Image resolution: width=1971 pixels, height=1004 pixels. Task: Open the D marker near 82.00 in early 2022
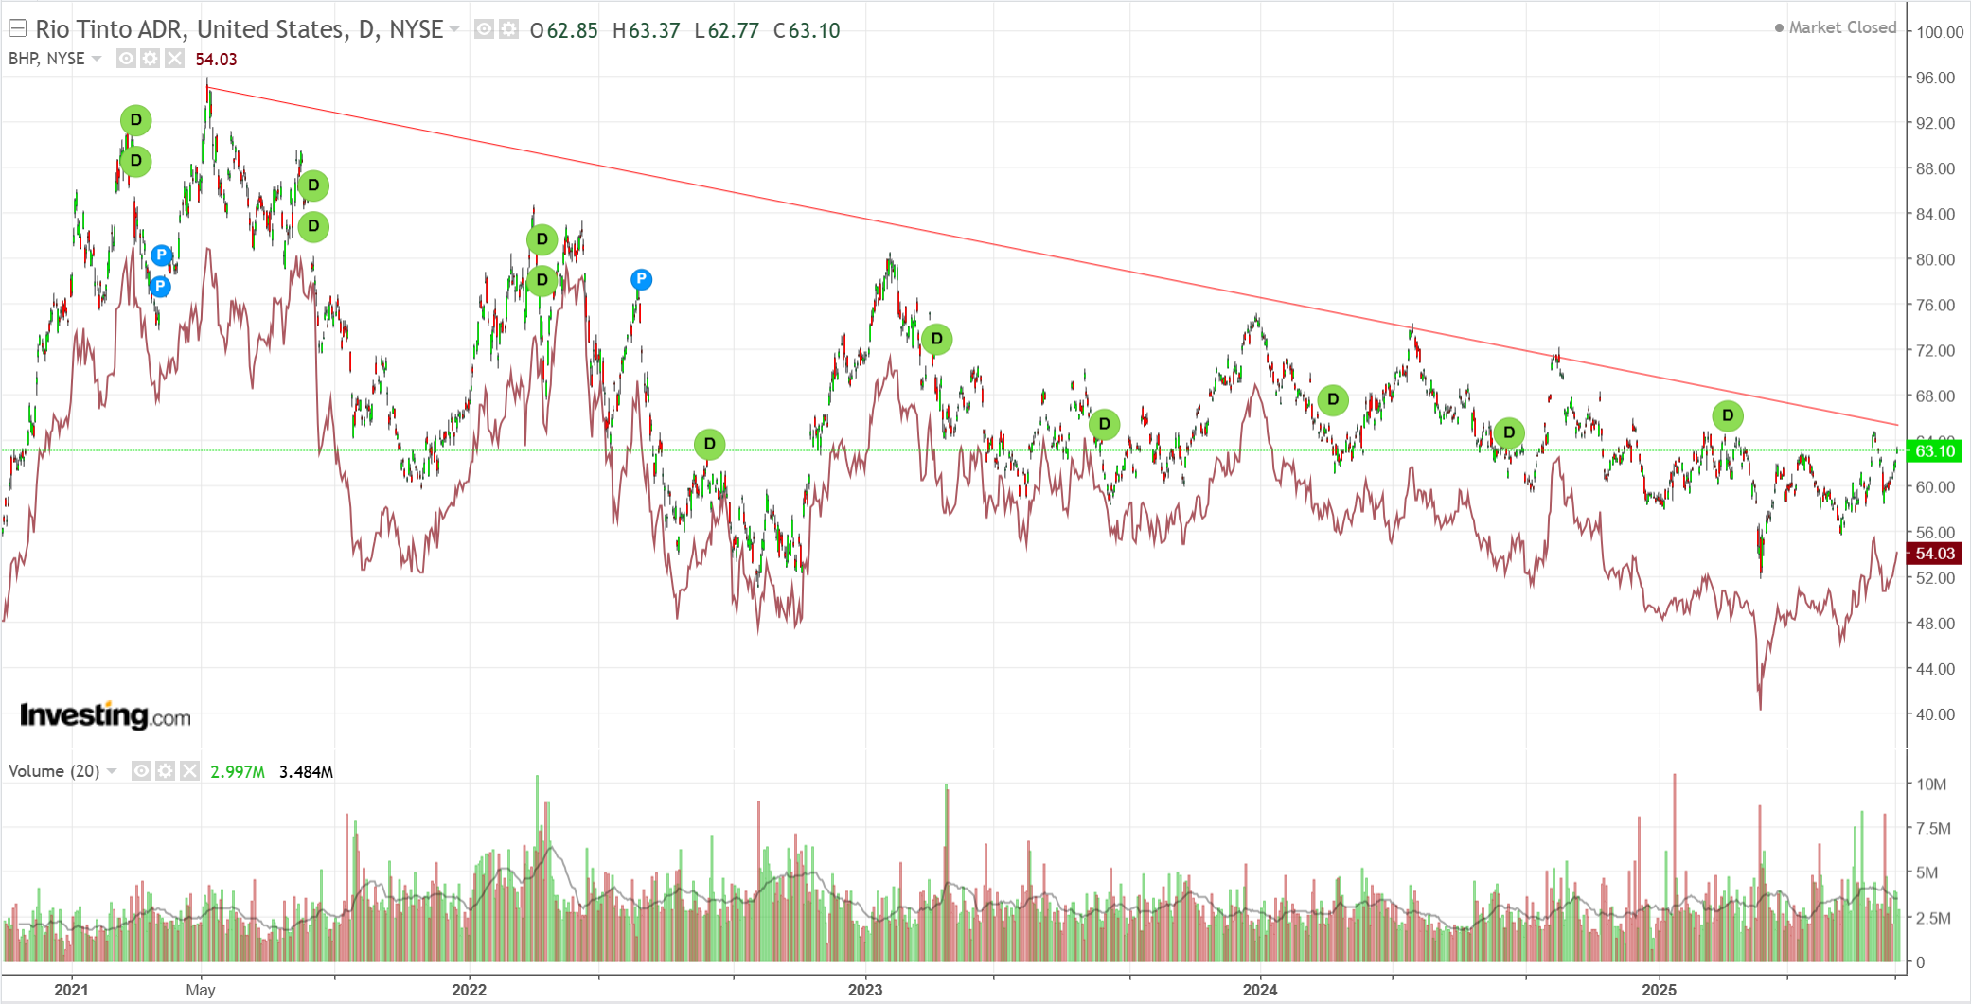tap(542, 239)
